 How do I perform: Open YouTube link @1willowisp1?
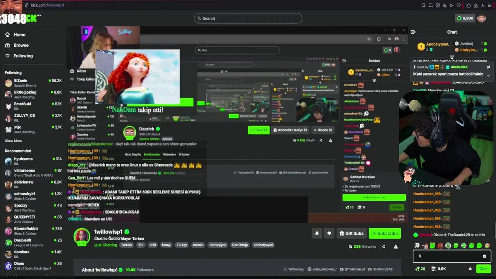point(353,269)
